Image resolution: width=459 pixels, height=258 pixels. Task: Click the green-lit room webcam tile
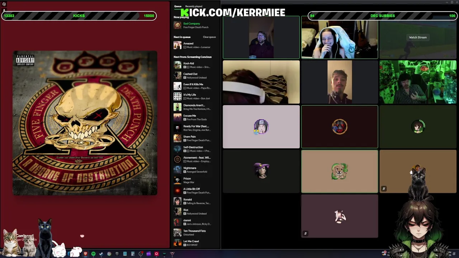coord(418,82)
